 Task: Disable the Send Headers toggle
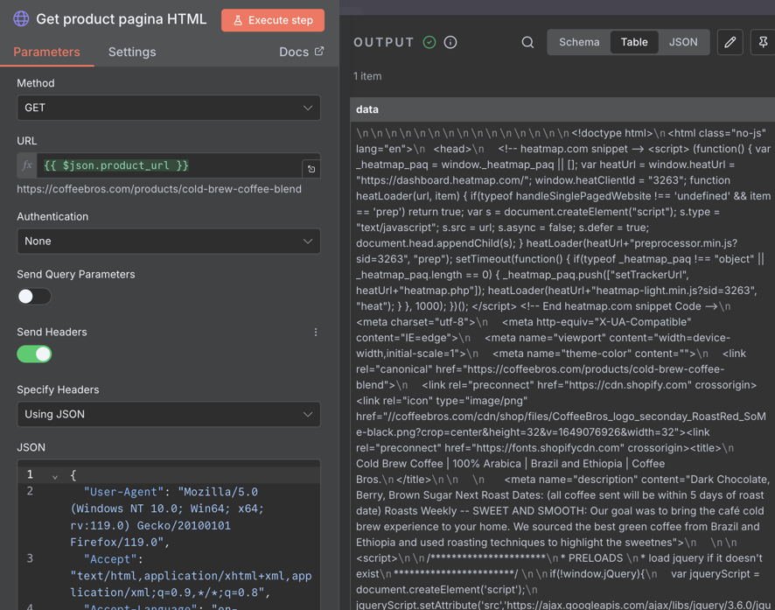[x=34, y=354]
